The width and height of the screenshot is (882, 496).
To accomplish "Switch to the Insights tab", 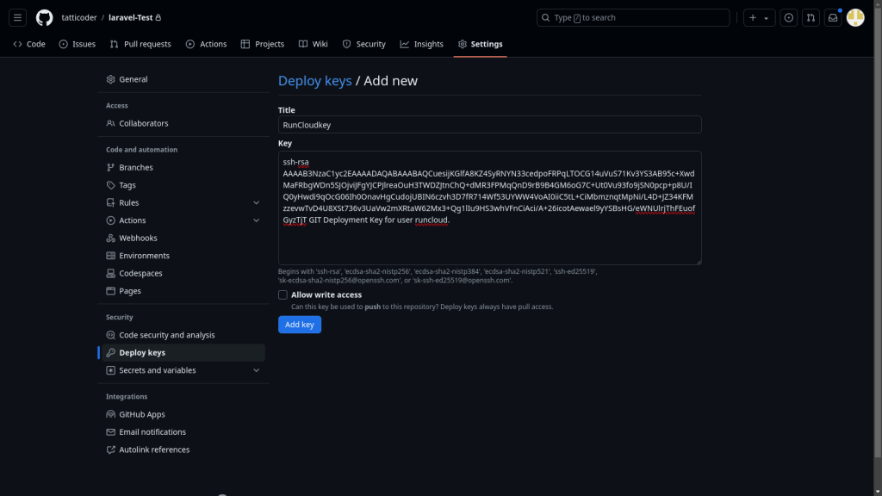I will coord(422,44).
